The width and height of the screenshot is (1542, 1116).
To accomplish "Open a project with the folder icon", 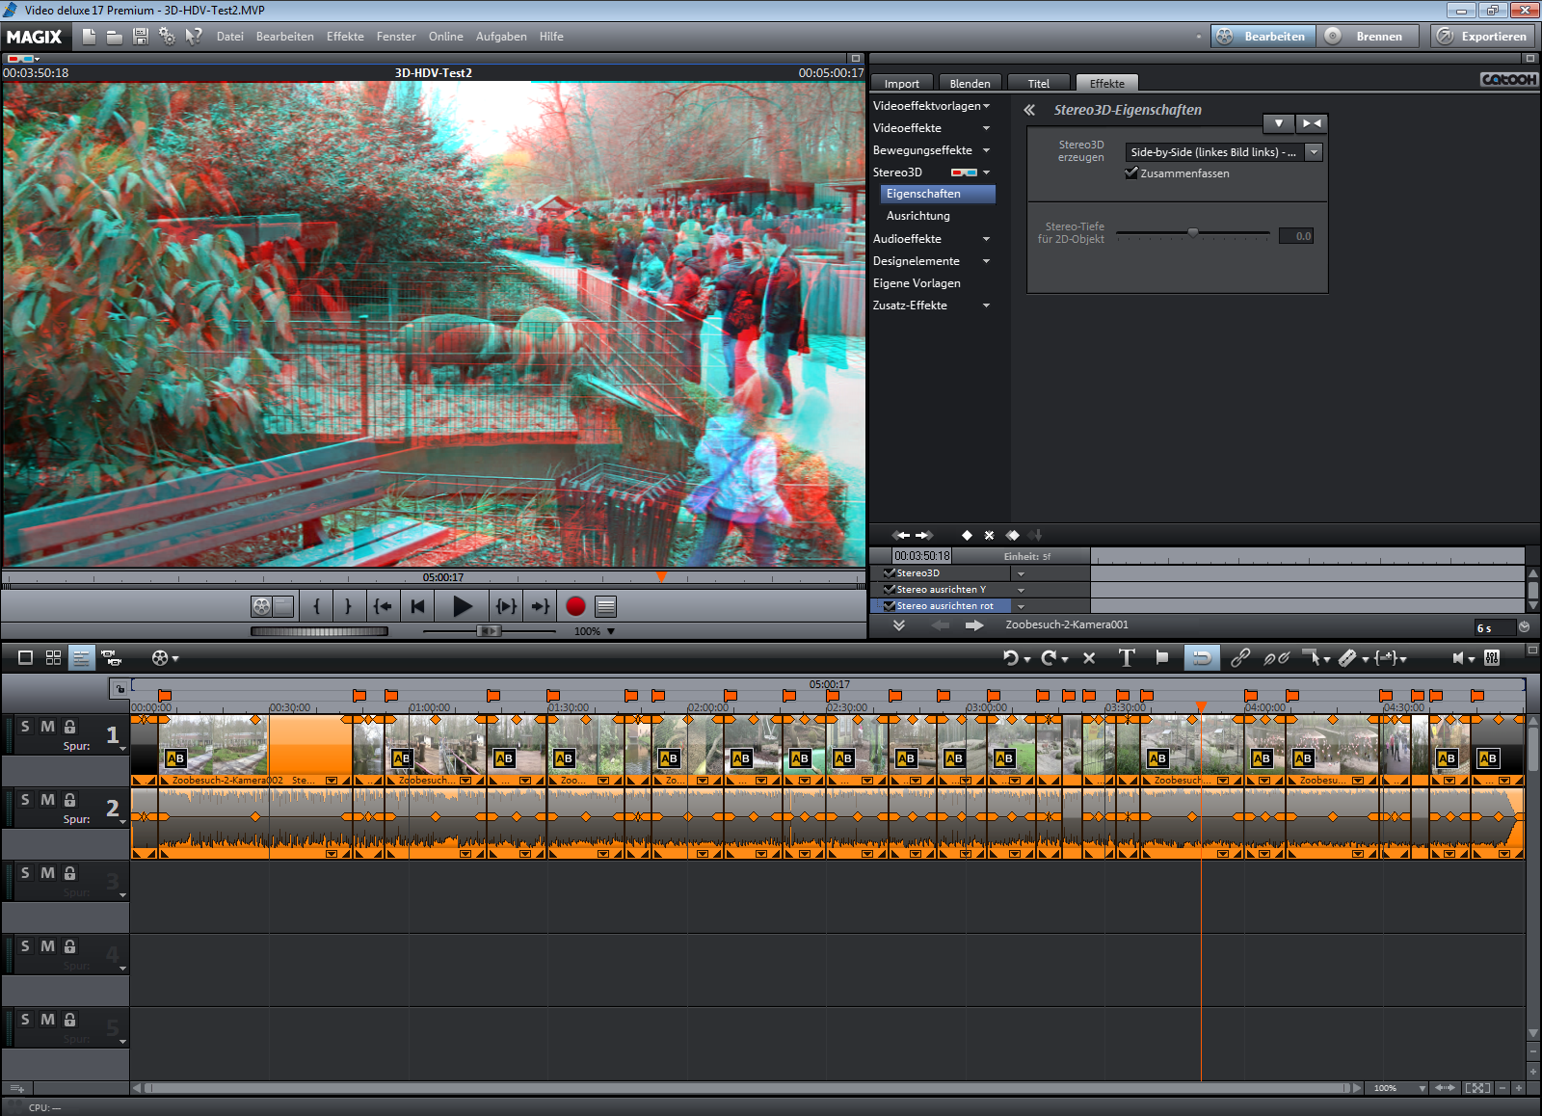I will click(114, 37).
